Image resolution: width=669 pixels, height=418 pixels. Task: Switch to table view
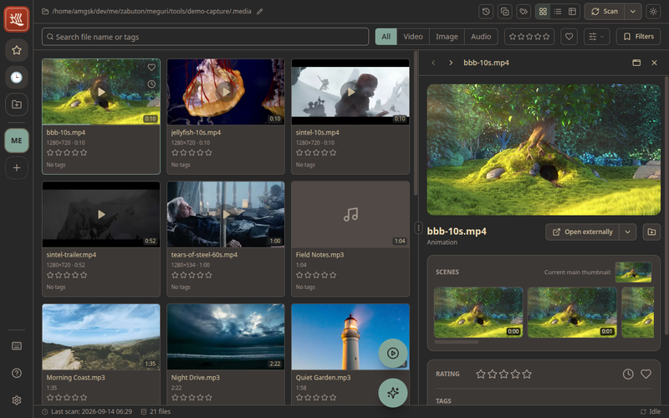(572, 12)
